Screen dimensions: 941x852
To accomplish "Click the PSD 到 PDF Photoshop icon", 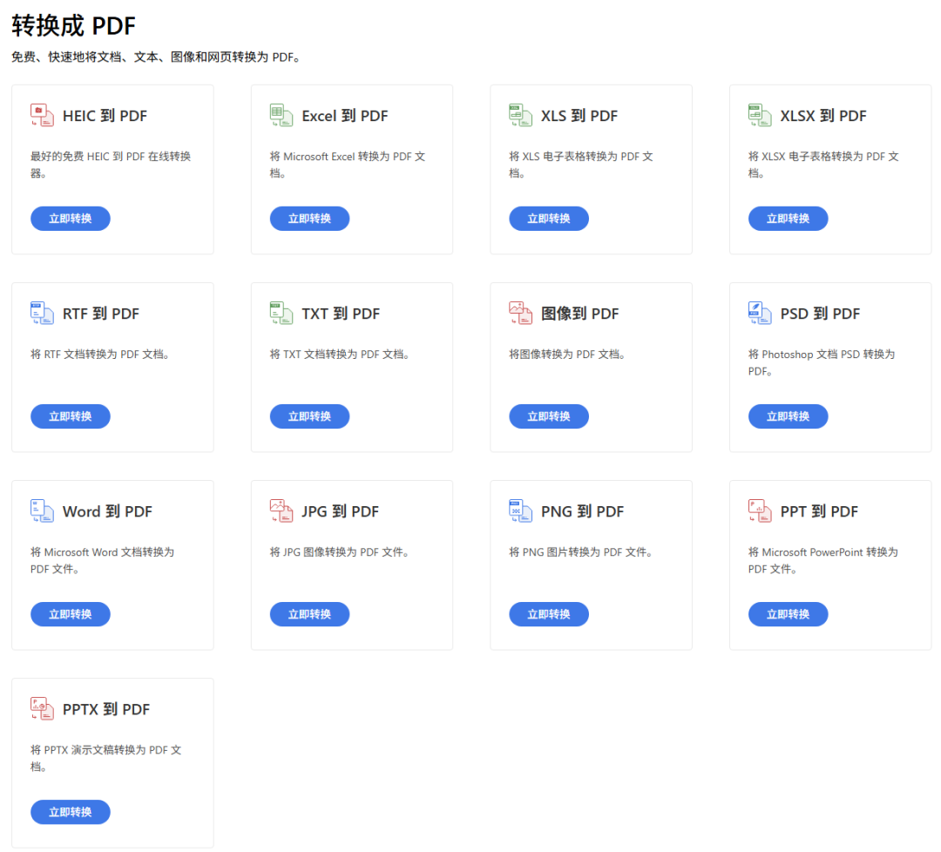I will (x=760, y=314).
